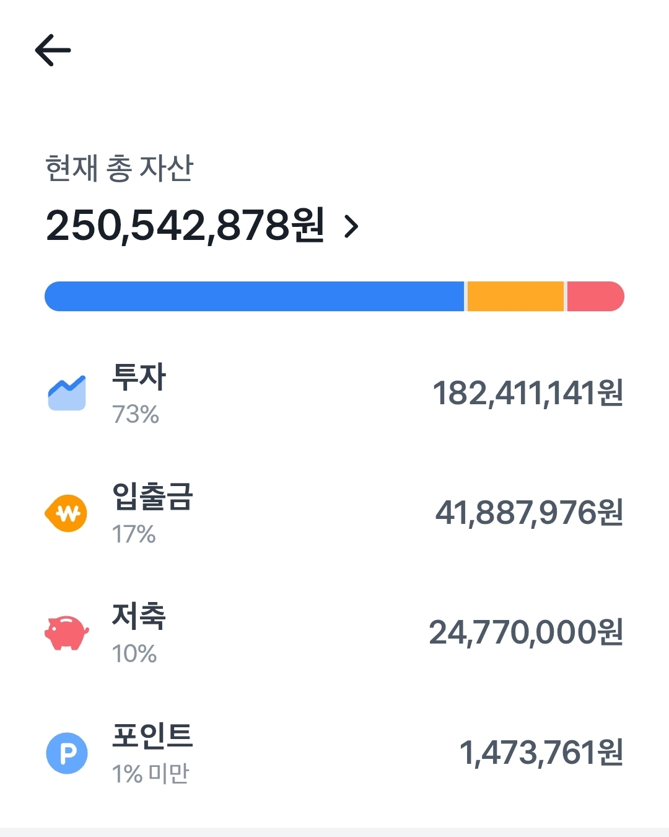Screen dimensions: 669x837
Task: Tap the savings amount 24,770,000원
Action: [x=526, y=632]
